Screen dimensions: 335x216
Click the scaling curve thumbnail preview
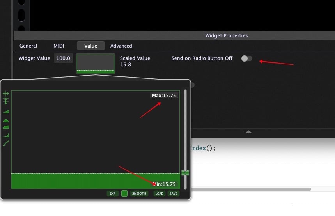coord(96,64)
